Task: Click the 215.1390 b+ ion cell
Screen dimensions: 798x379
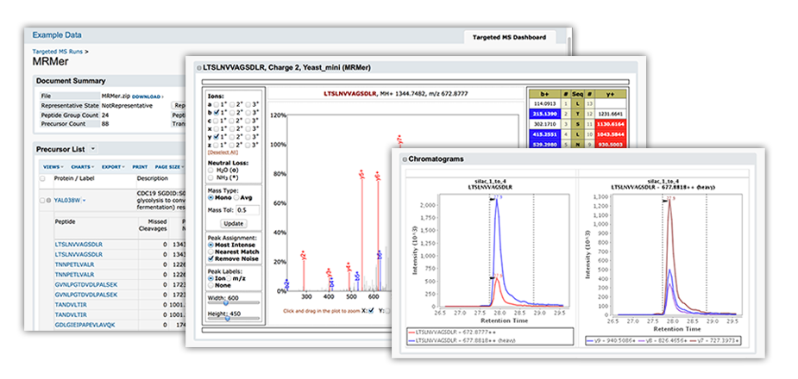Action: pyautogui.click(x=547, y=115)
